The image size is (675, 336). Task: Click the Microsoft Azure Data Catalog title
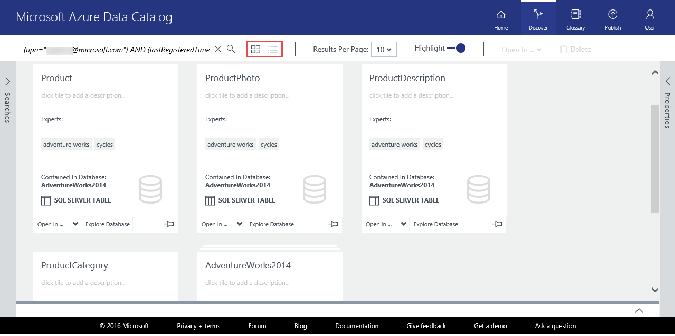pos(94,17)
